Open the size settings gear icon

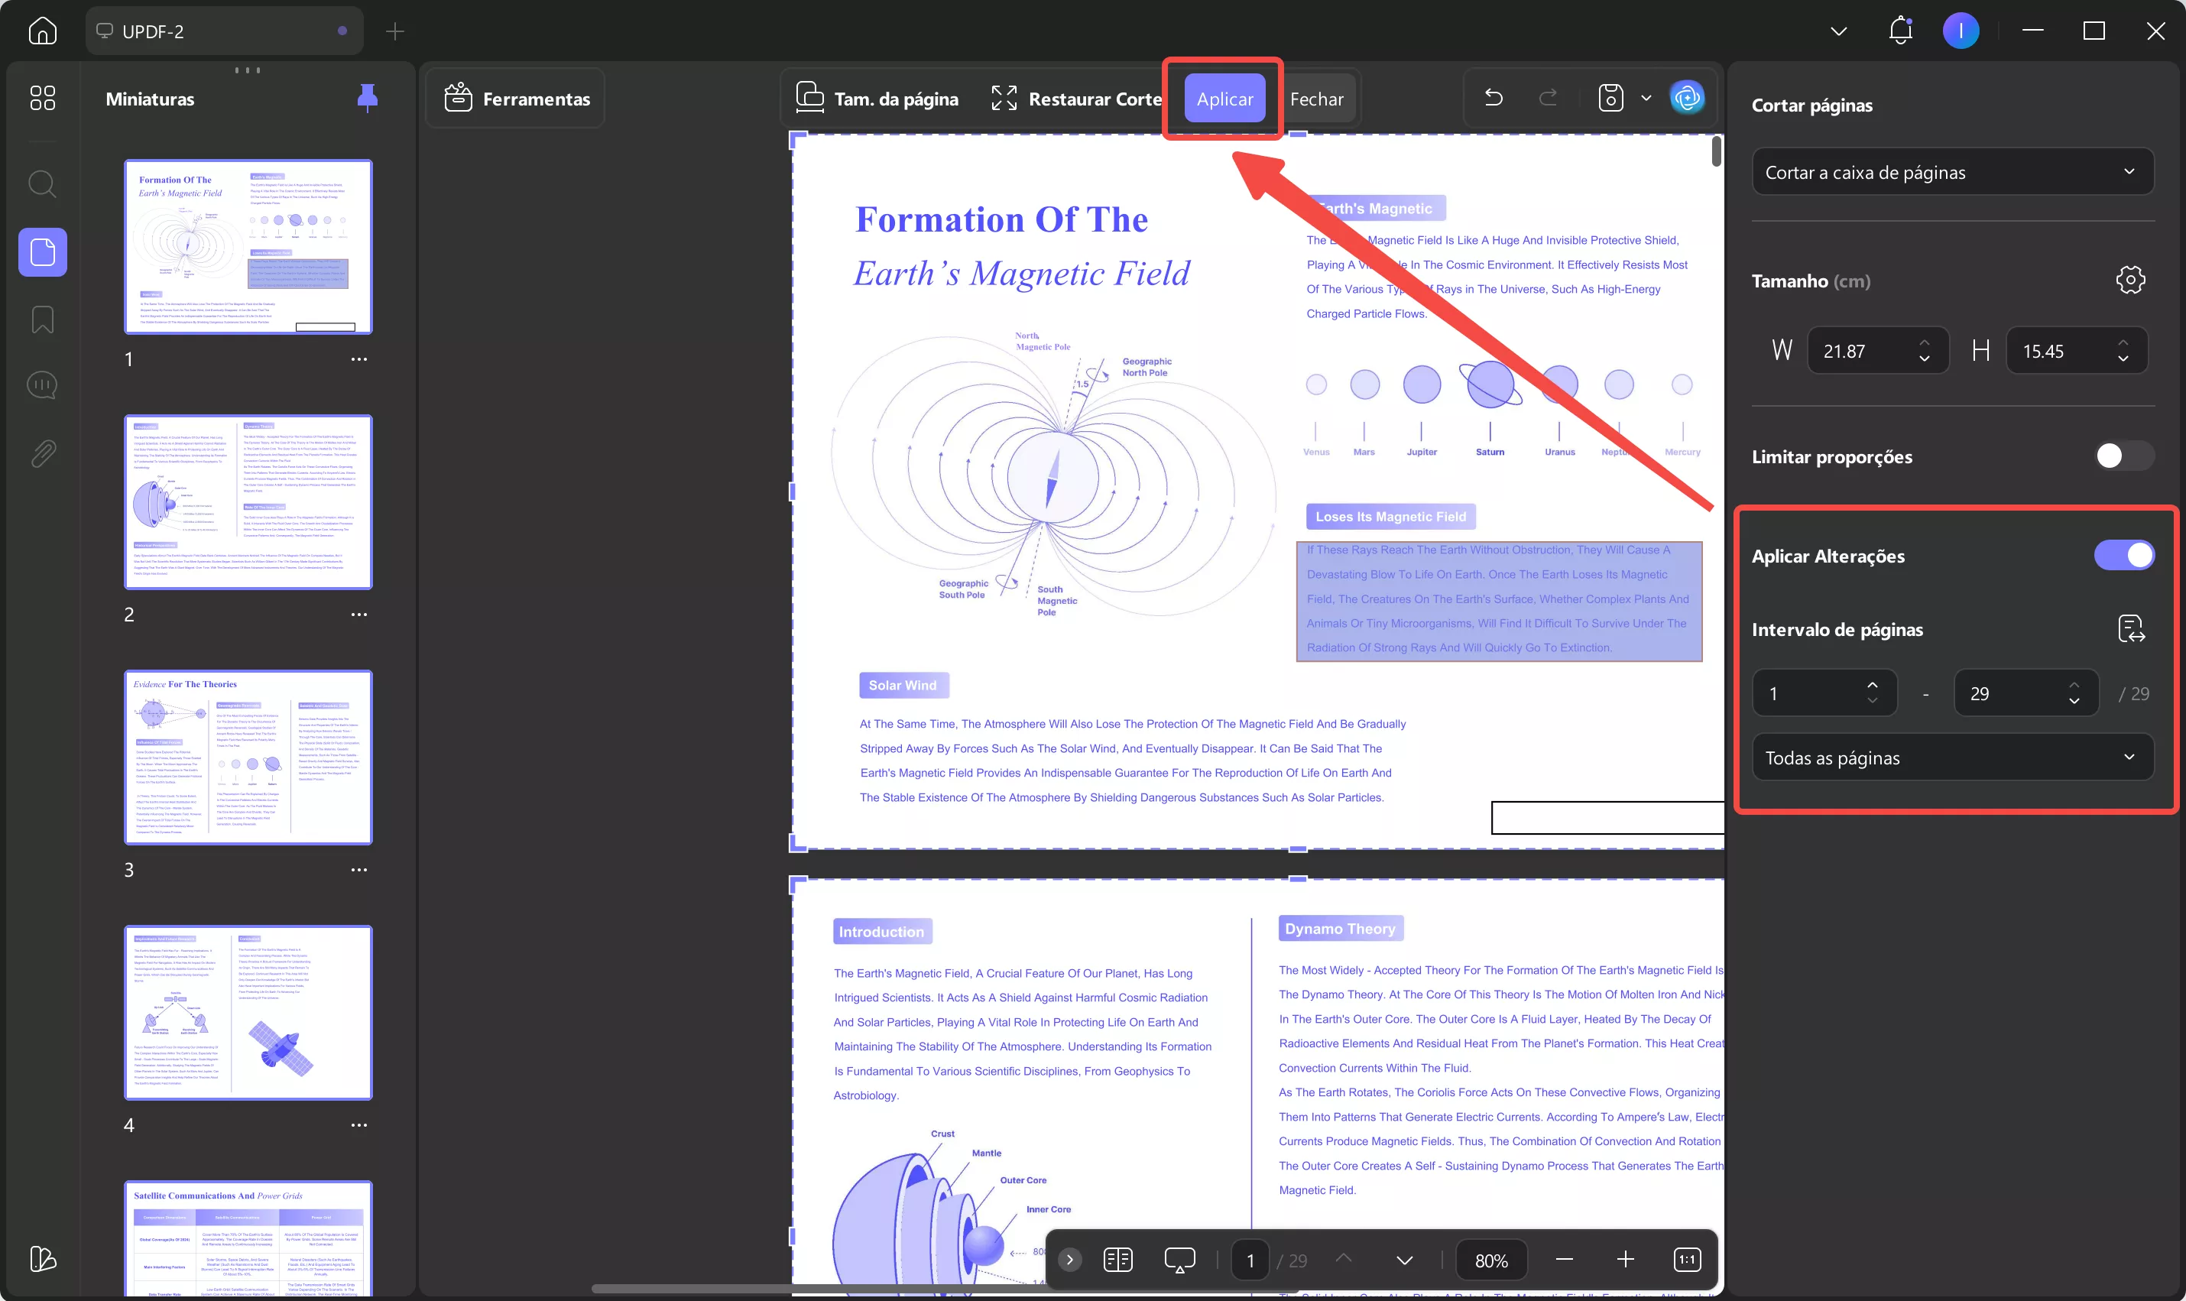pos(2130,281)
